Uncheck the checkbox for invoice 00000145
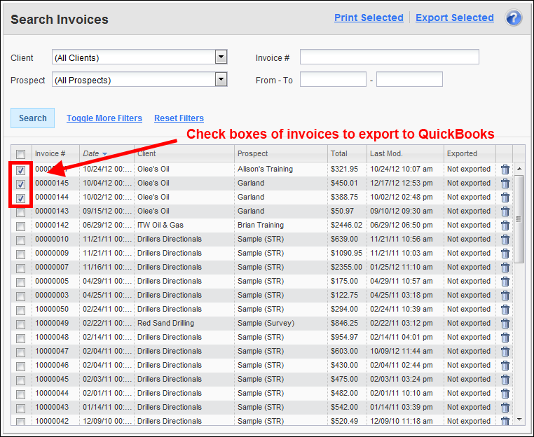This screenshot has height=437, width=534. coord(21,184)
